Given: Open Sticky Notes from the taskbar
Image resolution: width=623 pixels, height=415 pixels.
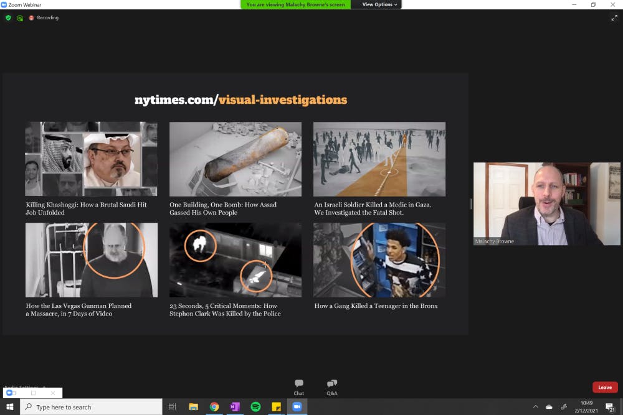Looking at the screenshot, I should pyautogui.click(x=276, y=407).
